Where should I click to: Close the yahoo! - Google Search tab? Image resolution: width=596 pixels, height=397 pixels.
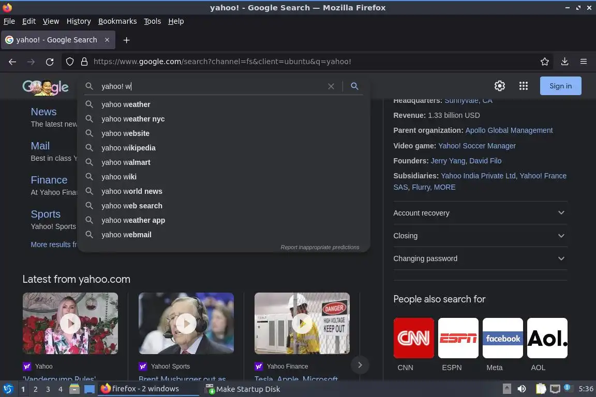click(107, 40)
